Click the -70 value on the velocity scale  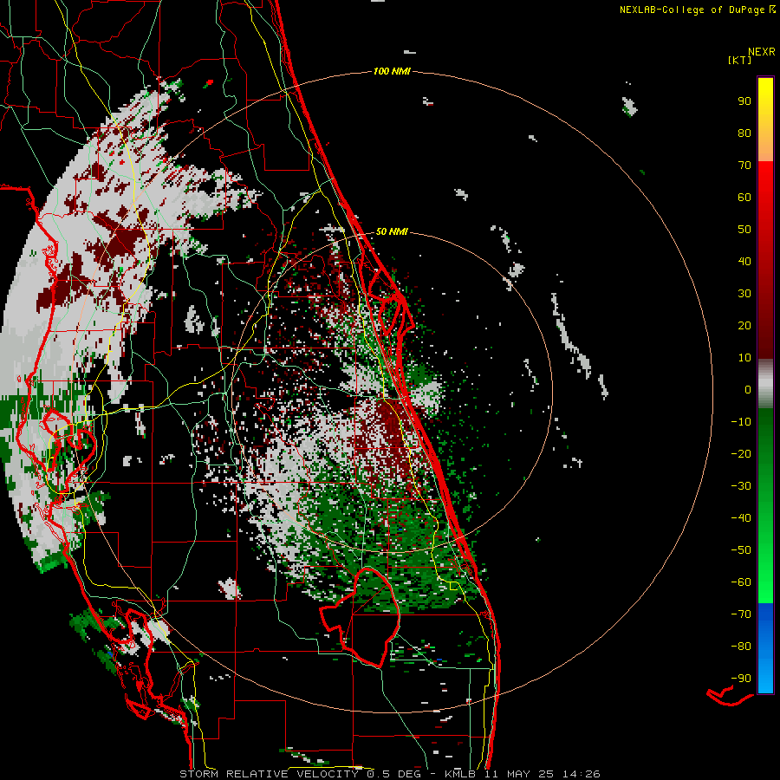click(x=741, y=614)
